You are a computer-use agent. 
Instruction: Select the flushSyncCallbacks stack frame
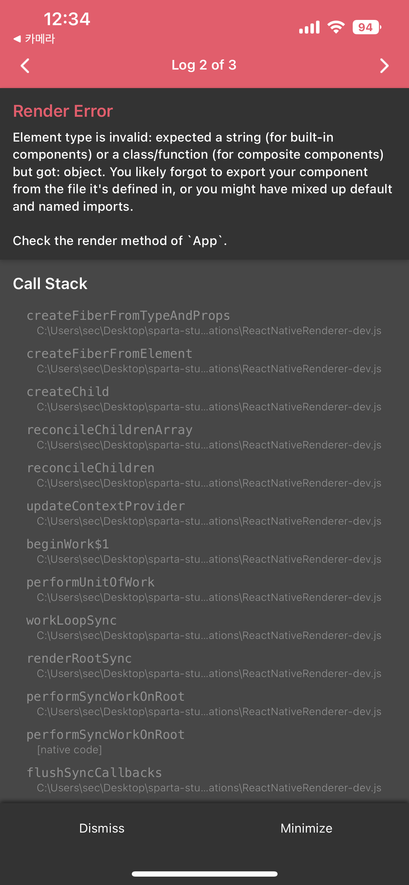pos(204,779)
